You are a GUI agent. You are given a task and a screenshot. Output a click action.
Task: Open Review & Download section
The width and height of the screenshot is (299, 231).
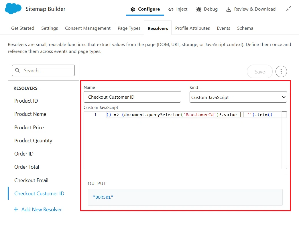pos(251,9)
